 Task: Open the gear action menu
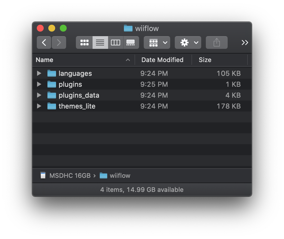[x=188, y=43]
